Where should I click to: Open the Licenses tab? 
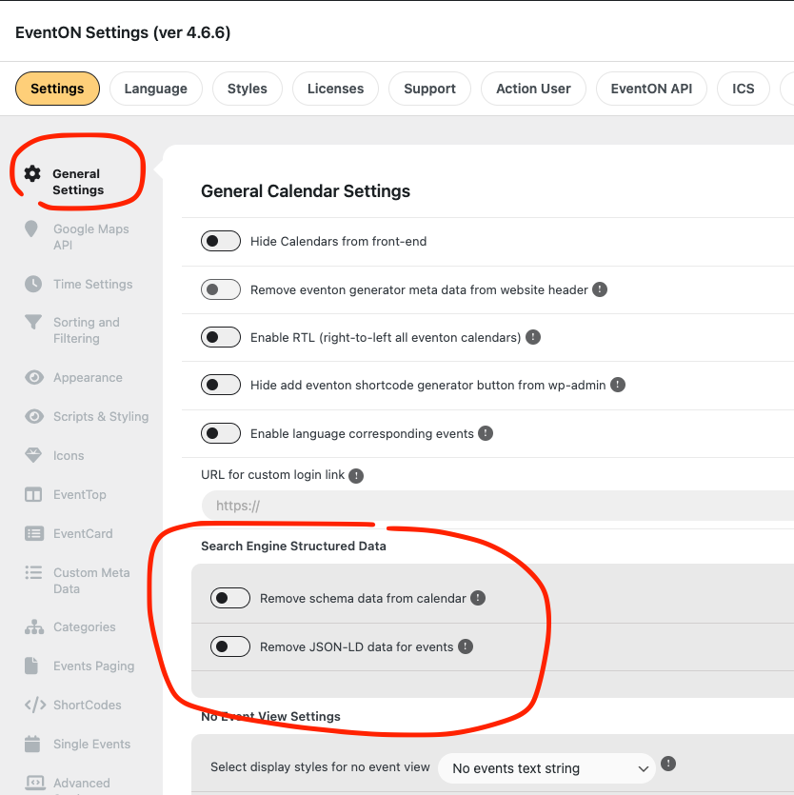(335, 89)
